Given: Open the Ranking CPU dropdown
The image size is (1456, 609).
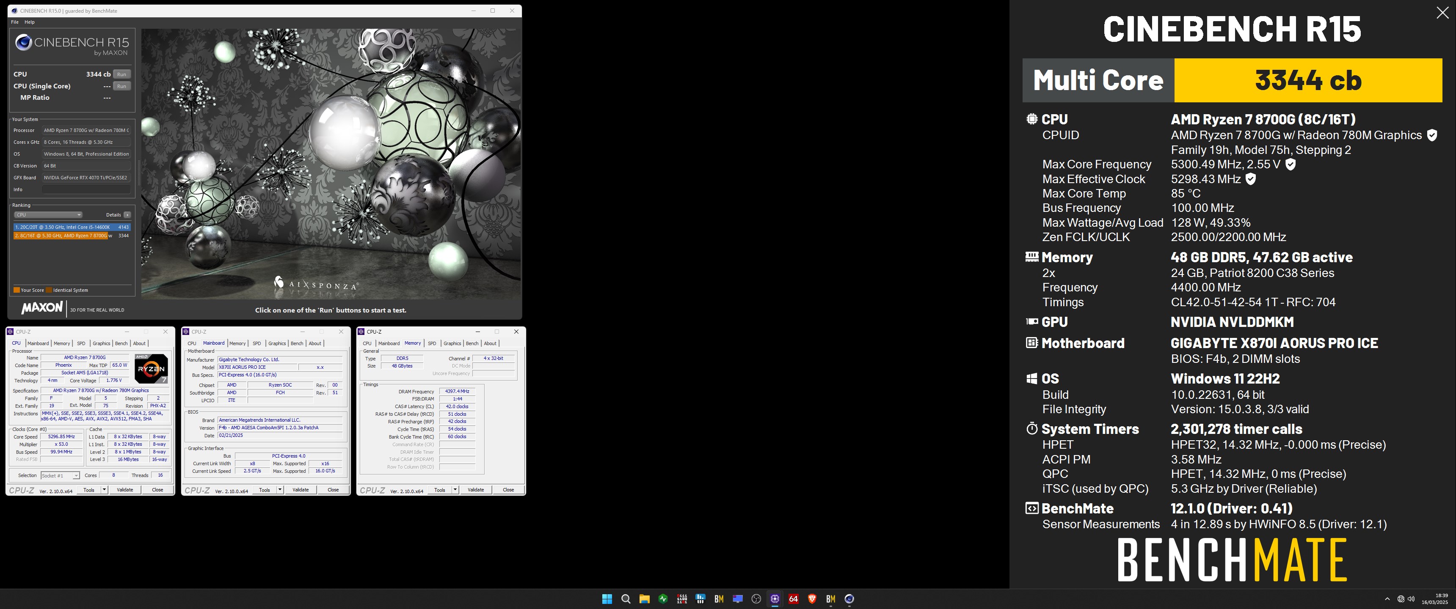Looking at the screenshot, I should [48, 215].
